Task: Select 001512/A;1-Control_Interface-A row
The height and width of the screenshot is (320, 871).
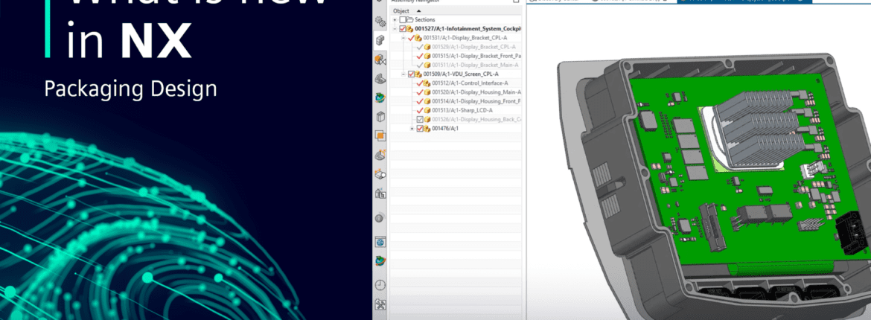Action: (x=470, y=83)
